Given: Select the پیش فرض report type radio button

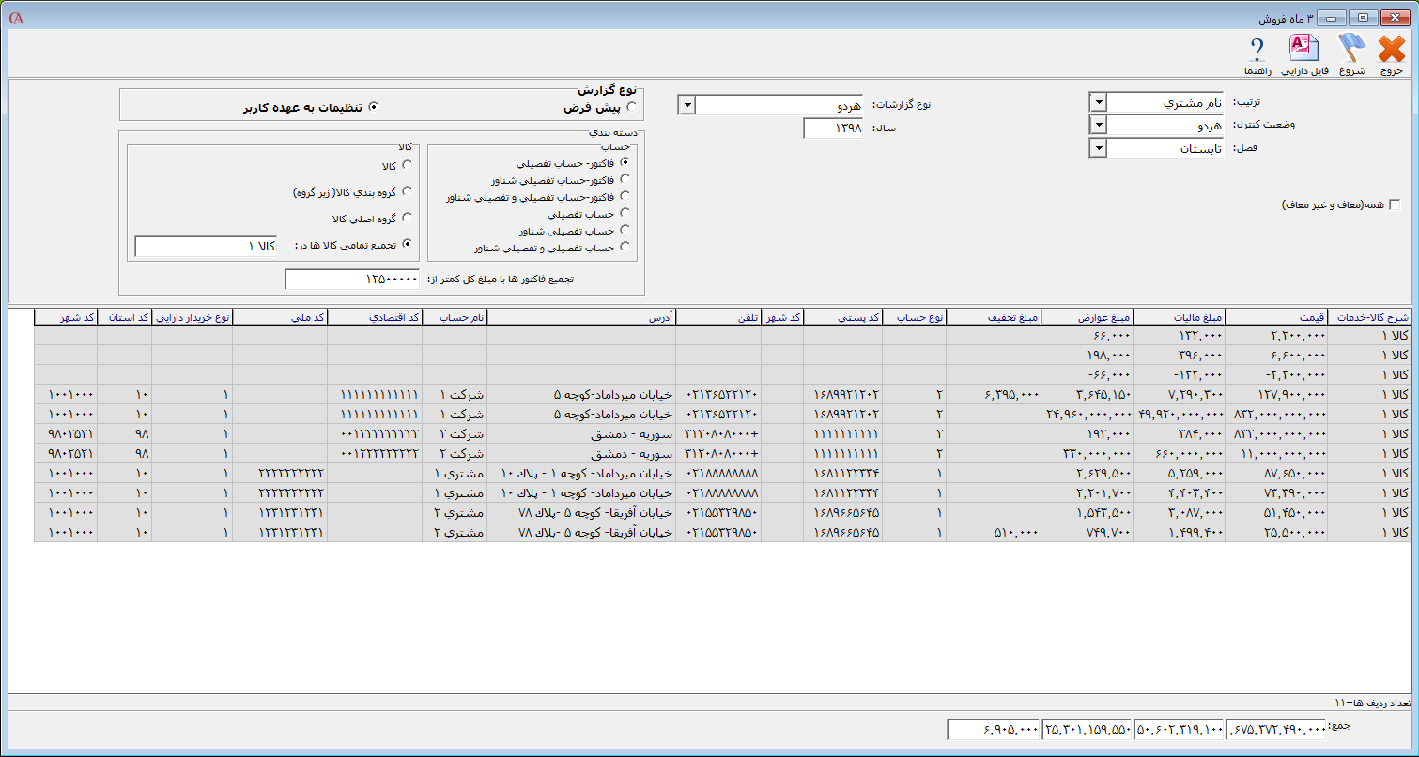Looking at the screenshot, I should pyautogui.click(x=631, y=107).
